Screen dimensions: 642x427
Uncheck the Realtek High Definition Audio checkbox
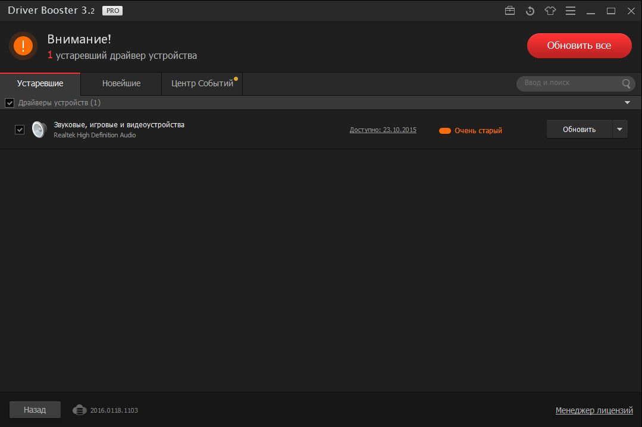pyautogui.click(x=20, y=130)
